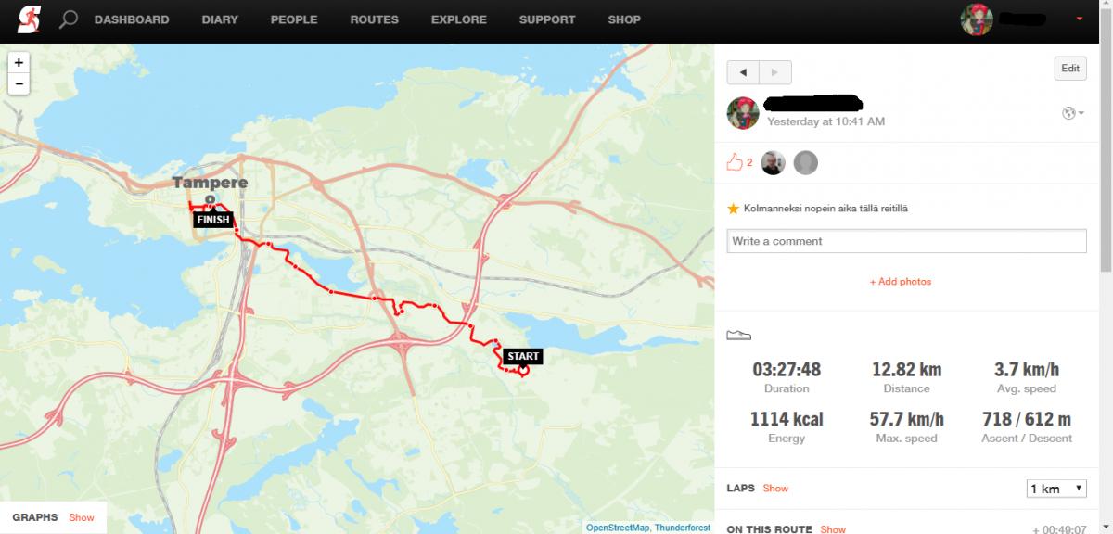Click the Write a comment field
Image resolution: width=1113 pixels, height=534 pixels.
click(906, 241)
